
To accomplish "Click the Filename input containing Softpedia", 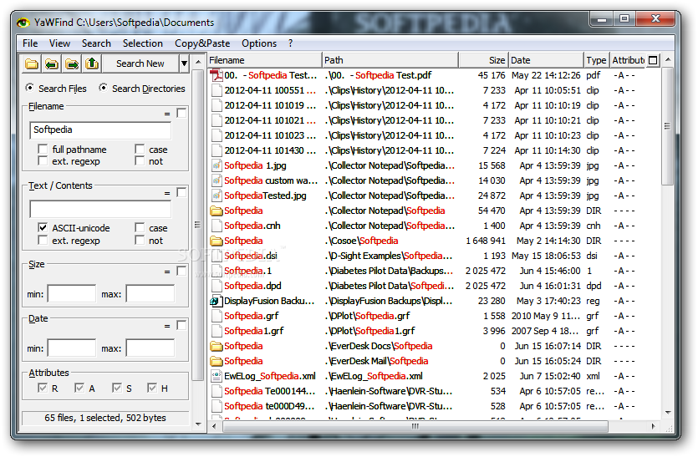I will (100, 130).
